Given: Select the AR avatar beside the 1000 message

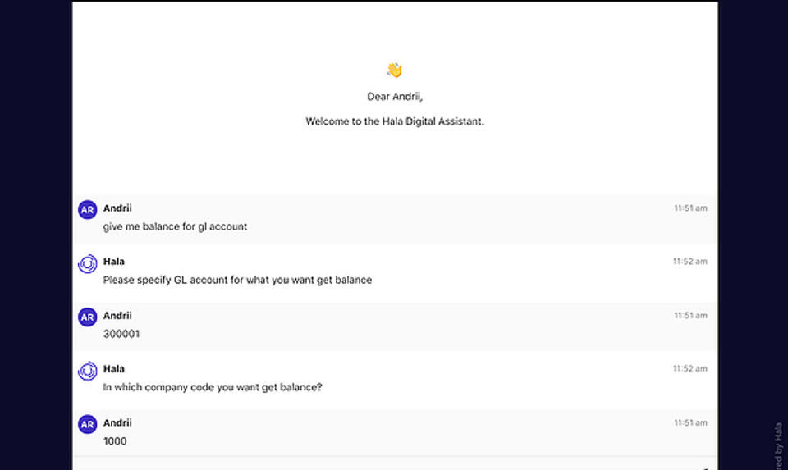Looking at the screenshot, I should [88, 424].
